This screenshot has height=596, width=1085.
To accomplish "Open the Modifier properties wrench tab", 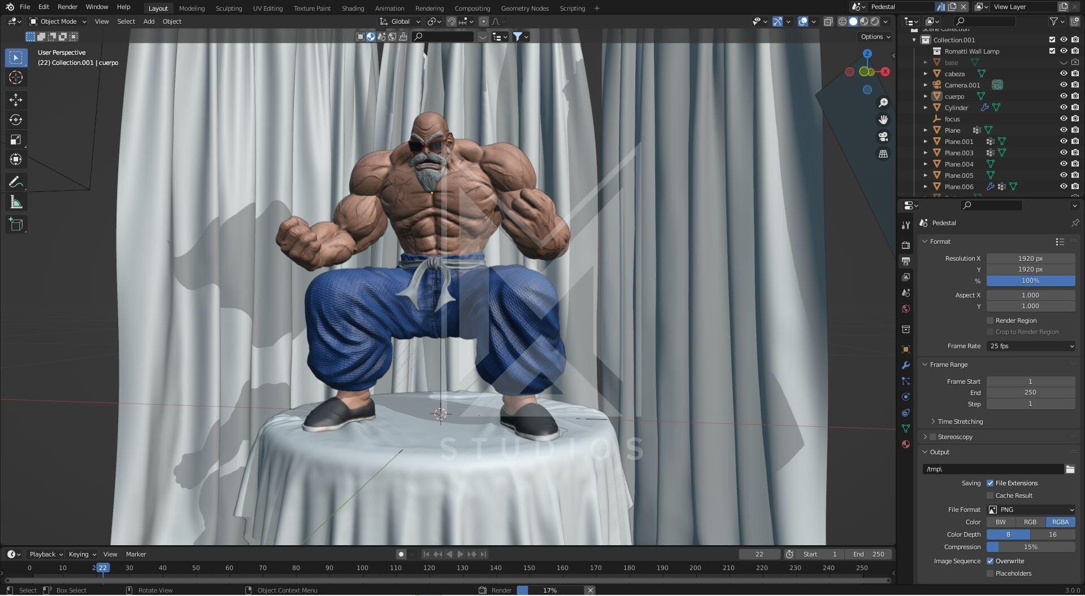I will click(906, 365).
